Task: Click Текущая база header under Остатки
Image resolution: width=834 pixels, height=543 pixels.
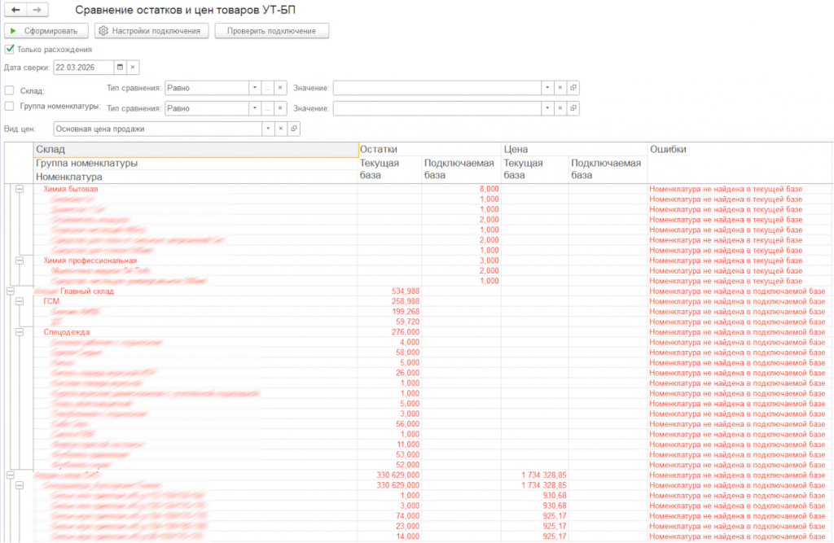Action: (390, 169)
